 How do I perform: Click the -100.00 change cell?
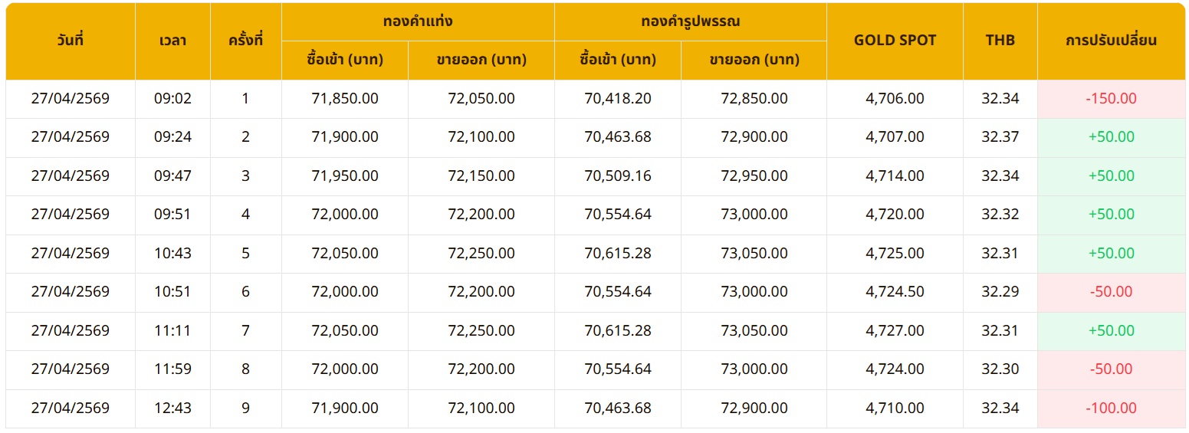(1111, 408)
